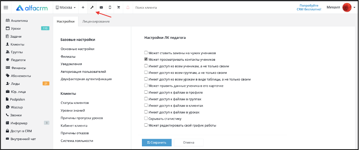Check Имеет доступ ко всем урокам в виде таблицы
The width and height of the screenshot is (359, 150).
tap(146, 79)
